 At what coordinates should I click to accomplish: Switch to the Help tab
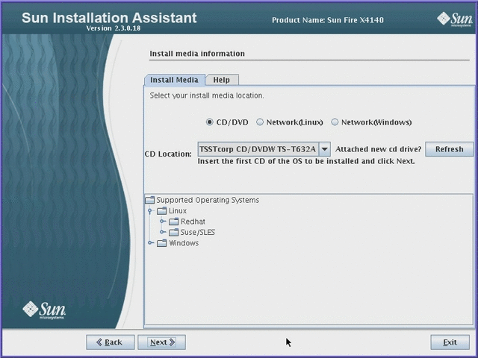(x=222, y=80)
